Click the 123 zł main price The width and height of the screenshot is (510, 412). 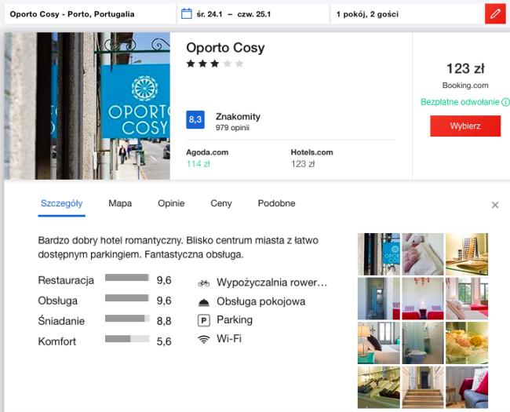(465, 69)
